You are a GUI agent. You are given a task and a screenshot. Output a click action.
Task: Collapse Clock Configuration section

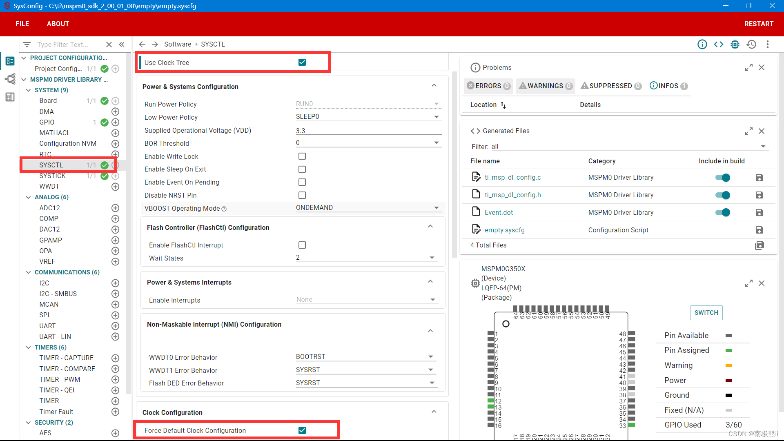[x=434, y=412]
